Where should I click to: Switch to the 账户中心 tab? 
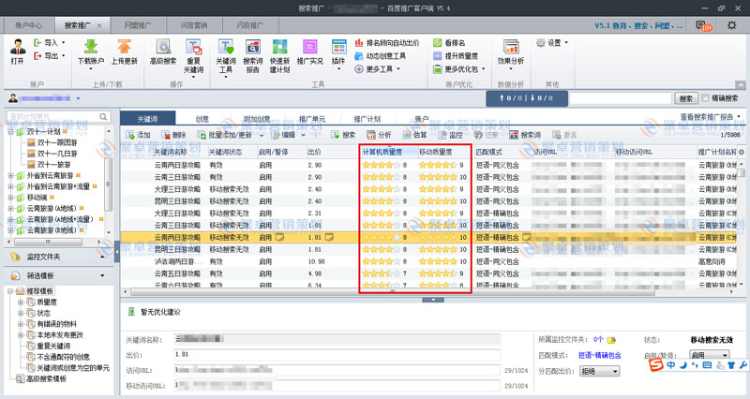[x=29, y=25]
